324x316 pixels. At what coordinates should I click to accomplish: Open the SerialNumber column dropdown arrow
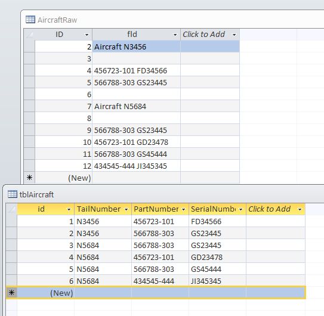click(240, 210)
